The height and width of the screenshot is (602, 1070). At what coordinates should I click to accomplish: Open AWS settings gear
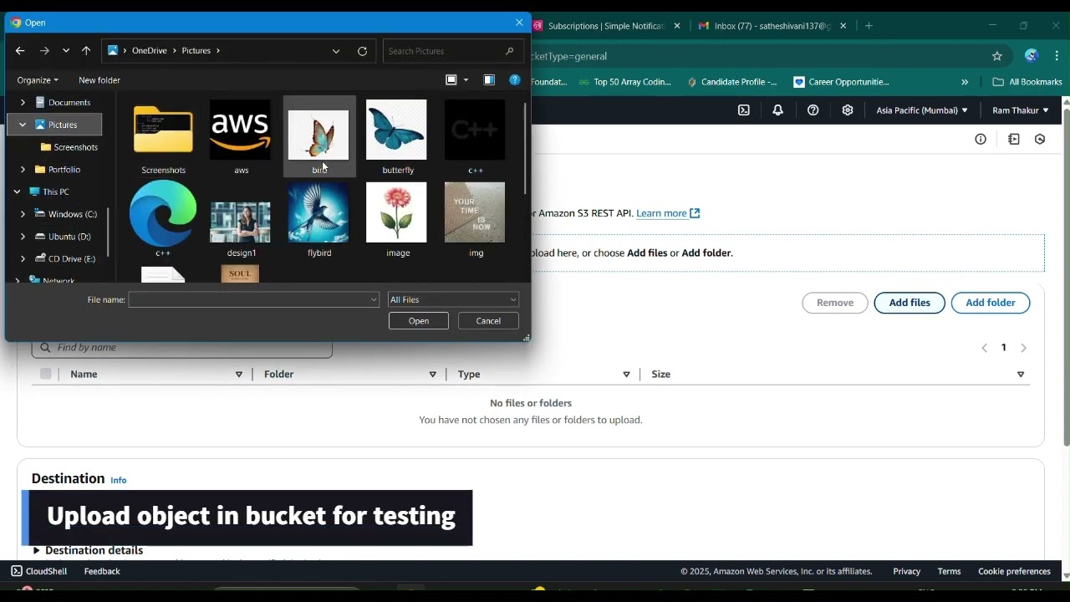(x=848, y=110)
